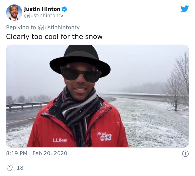The width and height of the screenshot is (195, 176).
Task: Click @justinhintontv in Replying to line
Action: click(x=58, y=28)
